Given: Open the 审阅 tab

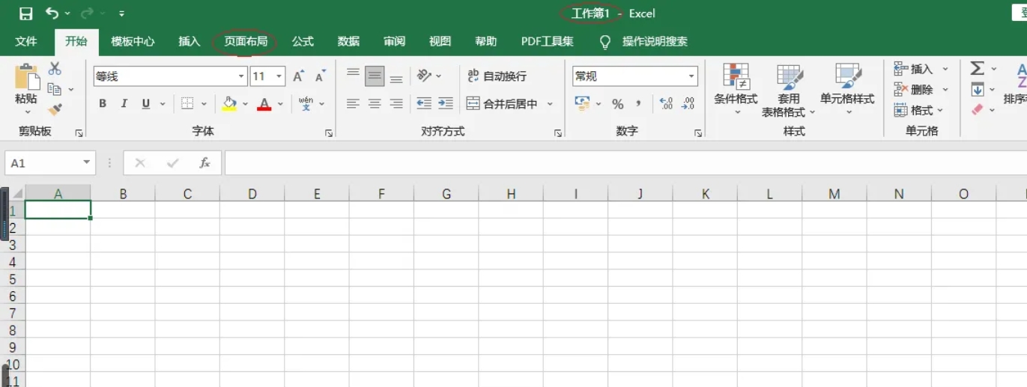Looking at the screenshot, I should pos(394,41).
